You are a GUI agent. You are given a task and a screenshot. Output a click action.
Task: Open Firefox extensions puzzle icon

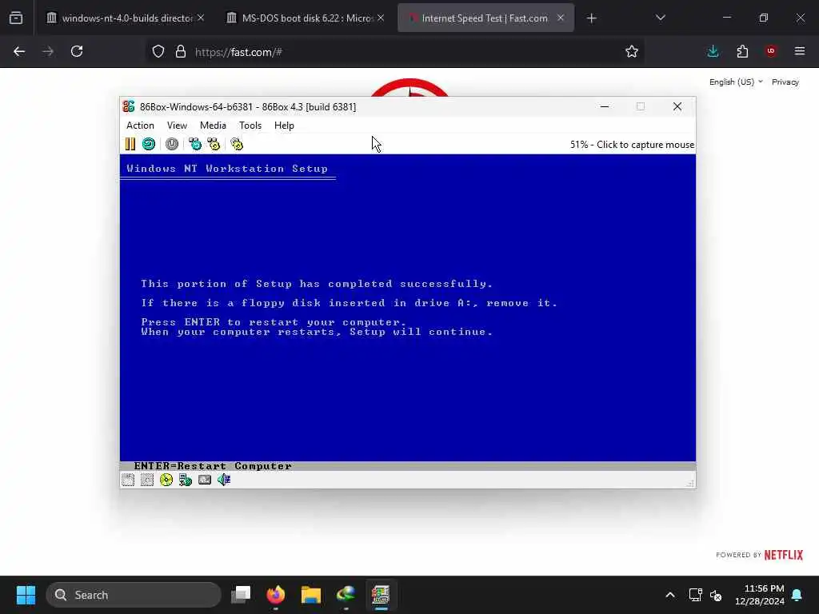coord(742,51)
